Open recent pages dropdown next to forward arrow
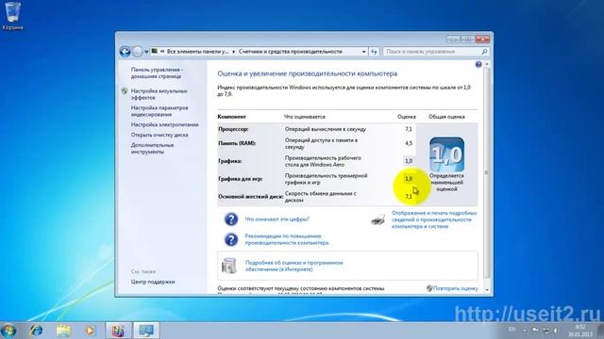 click(146, 52)
